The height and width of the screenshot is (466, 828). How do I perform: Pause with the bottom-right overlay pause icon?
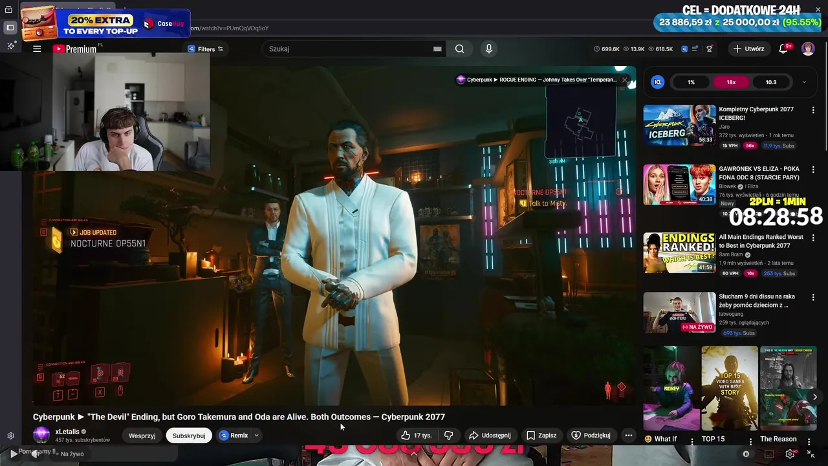tap(746, 454)
